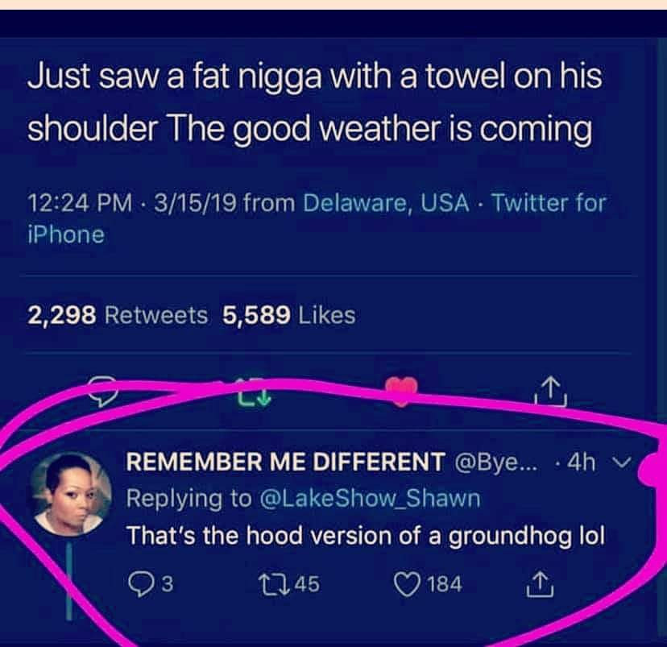Tap the 12:24 PM timestamp of the tweet
This screenshot has width=667, height=647.
(80, 202)
